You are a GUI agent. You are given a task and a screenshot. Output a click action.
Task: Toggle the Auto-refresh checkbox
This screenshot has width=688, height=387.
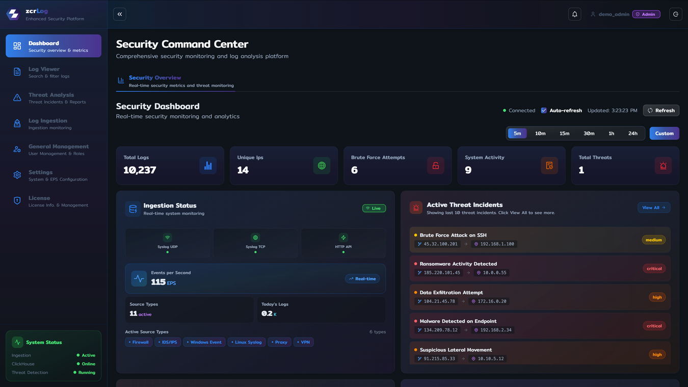point(544,111)
